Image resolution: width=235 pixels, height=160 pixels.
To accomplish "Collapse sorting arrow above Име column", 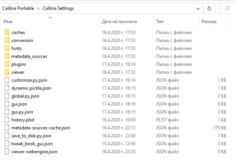I will [50, 17].
